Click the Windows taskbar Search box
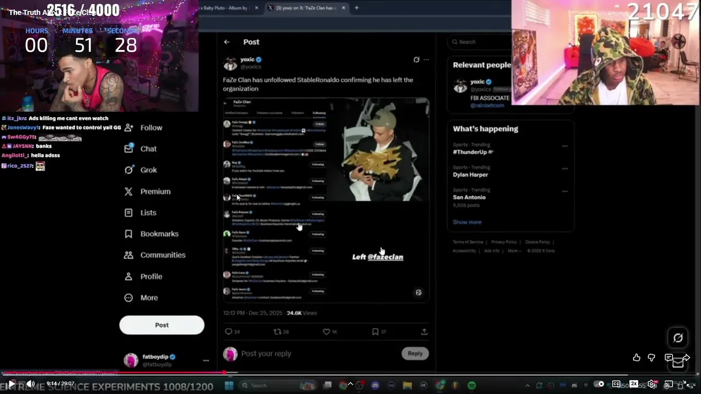 click(x=278, y=385)
